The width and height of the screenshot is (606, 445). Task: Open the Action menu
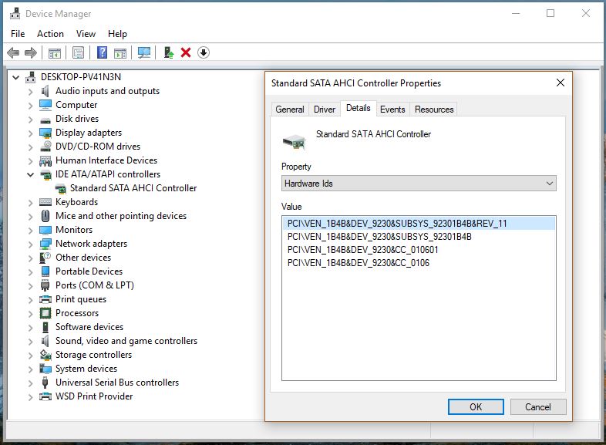tap(50, 34)
